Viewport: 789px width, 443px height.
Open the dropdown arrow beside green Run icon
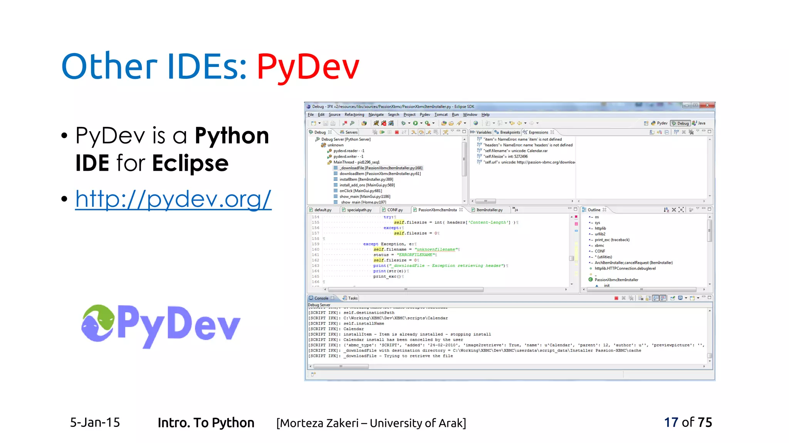pyautogui.click(x=421, y=123)
